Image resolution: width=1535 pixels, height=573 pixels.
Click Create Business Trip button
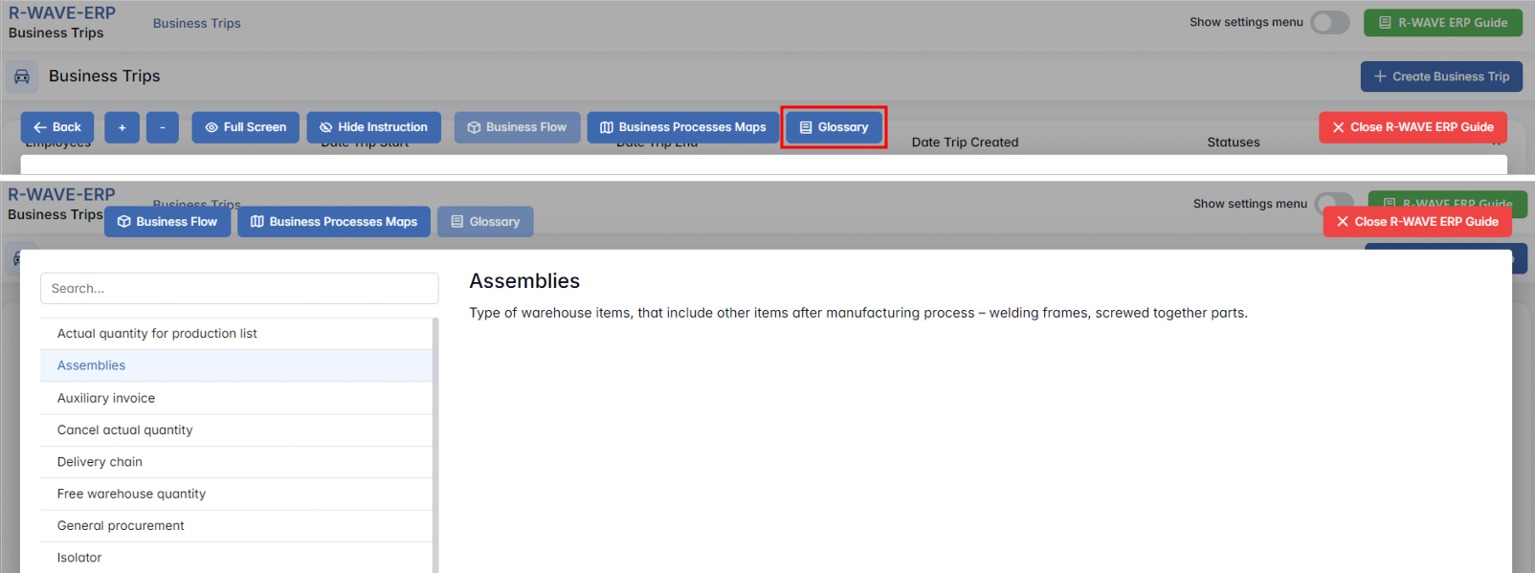pos(1440,77)
